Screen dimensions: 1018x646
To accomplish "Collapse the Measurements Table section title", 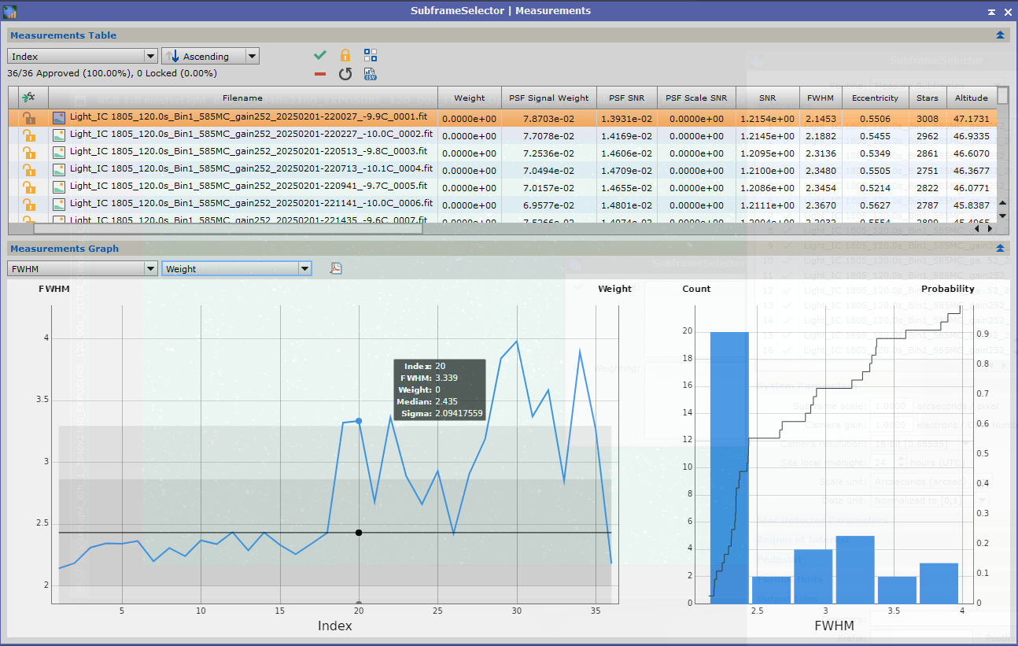I will pos(63,35).
